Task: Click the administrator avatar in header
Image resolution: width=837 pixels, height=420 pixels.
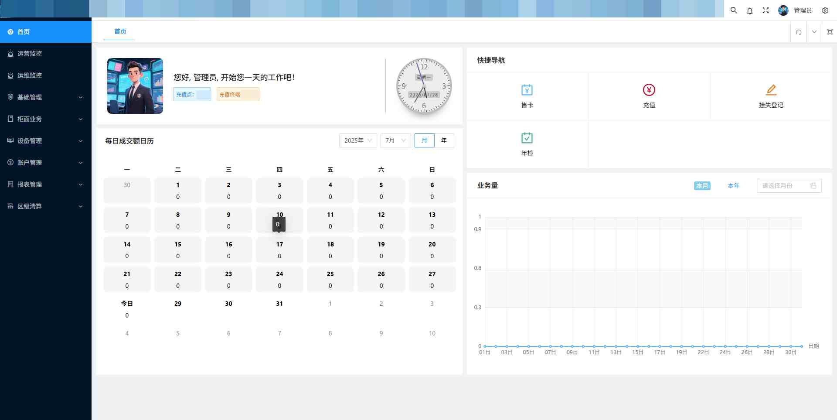Action: pyautogui.click(x=783, y=10)
